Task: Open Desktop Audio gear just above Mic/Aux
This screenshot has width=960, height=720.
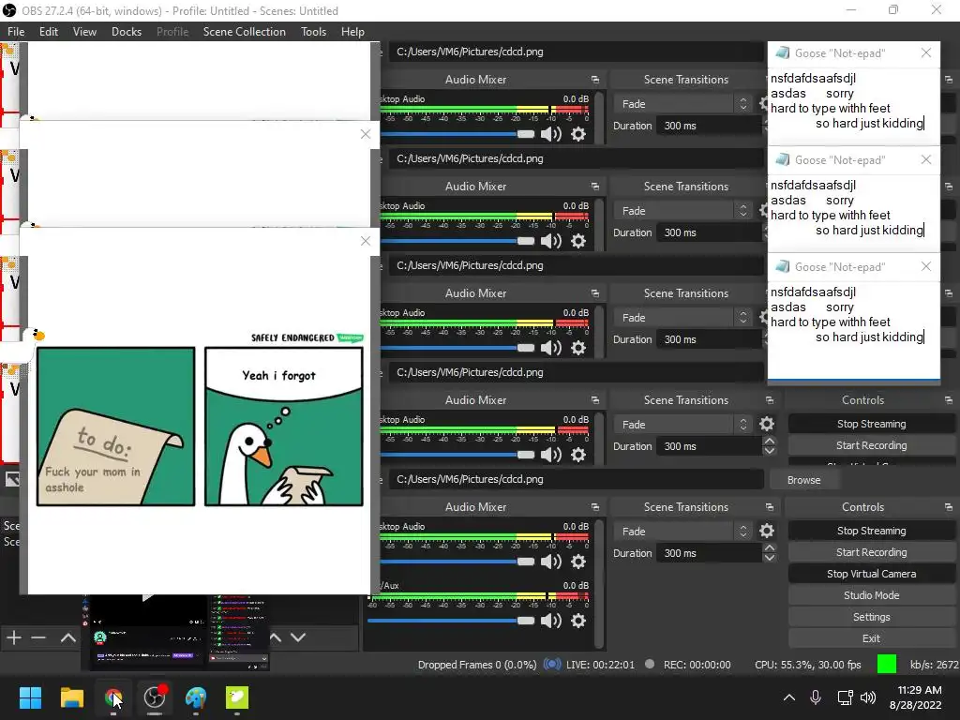Action: coord(577,562)
